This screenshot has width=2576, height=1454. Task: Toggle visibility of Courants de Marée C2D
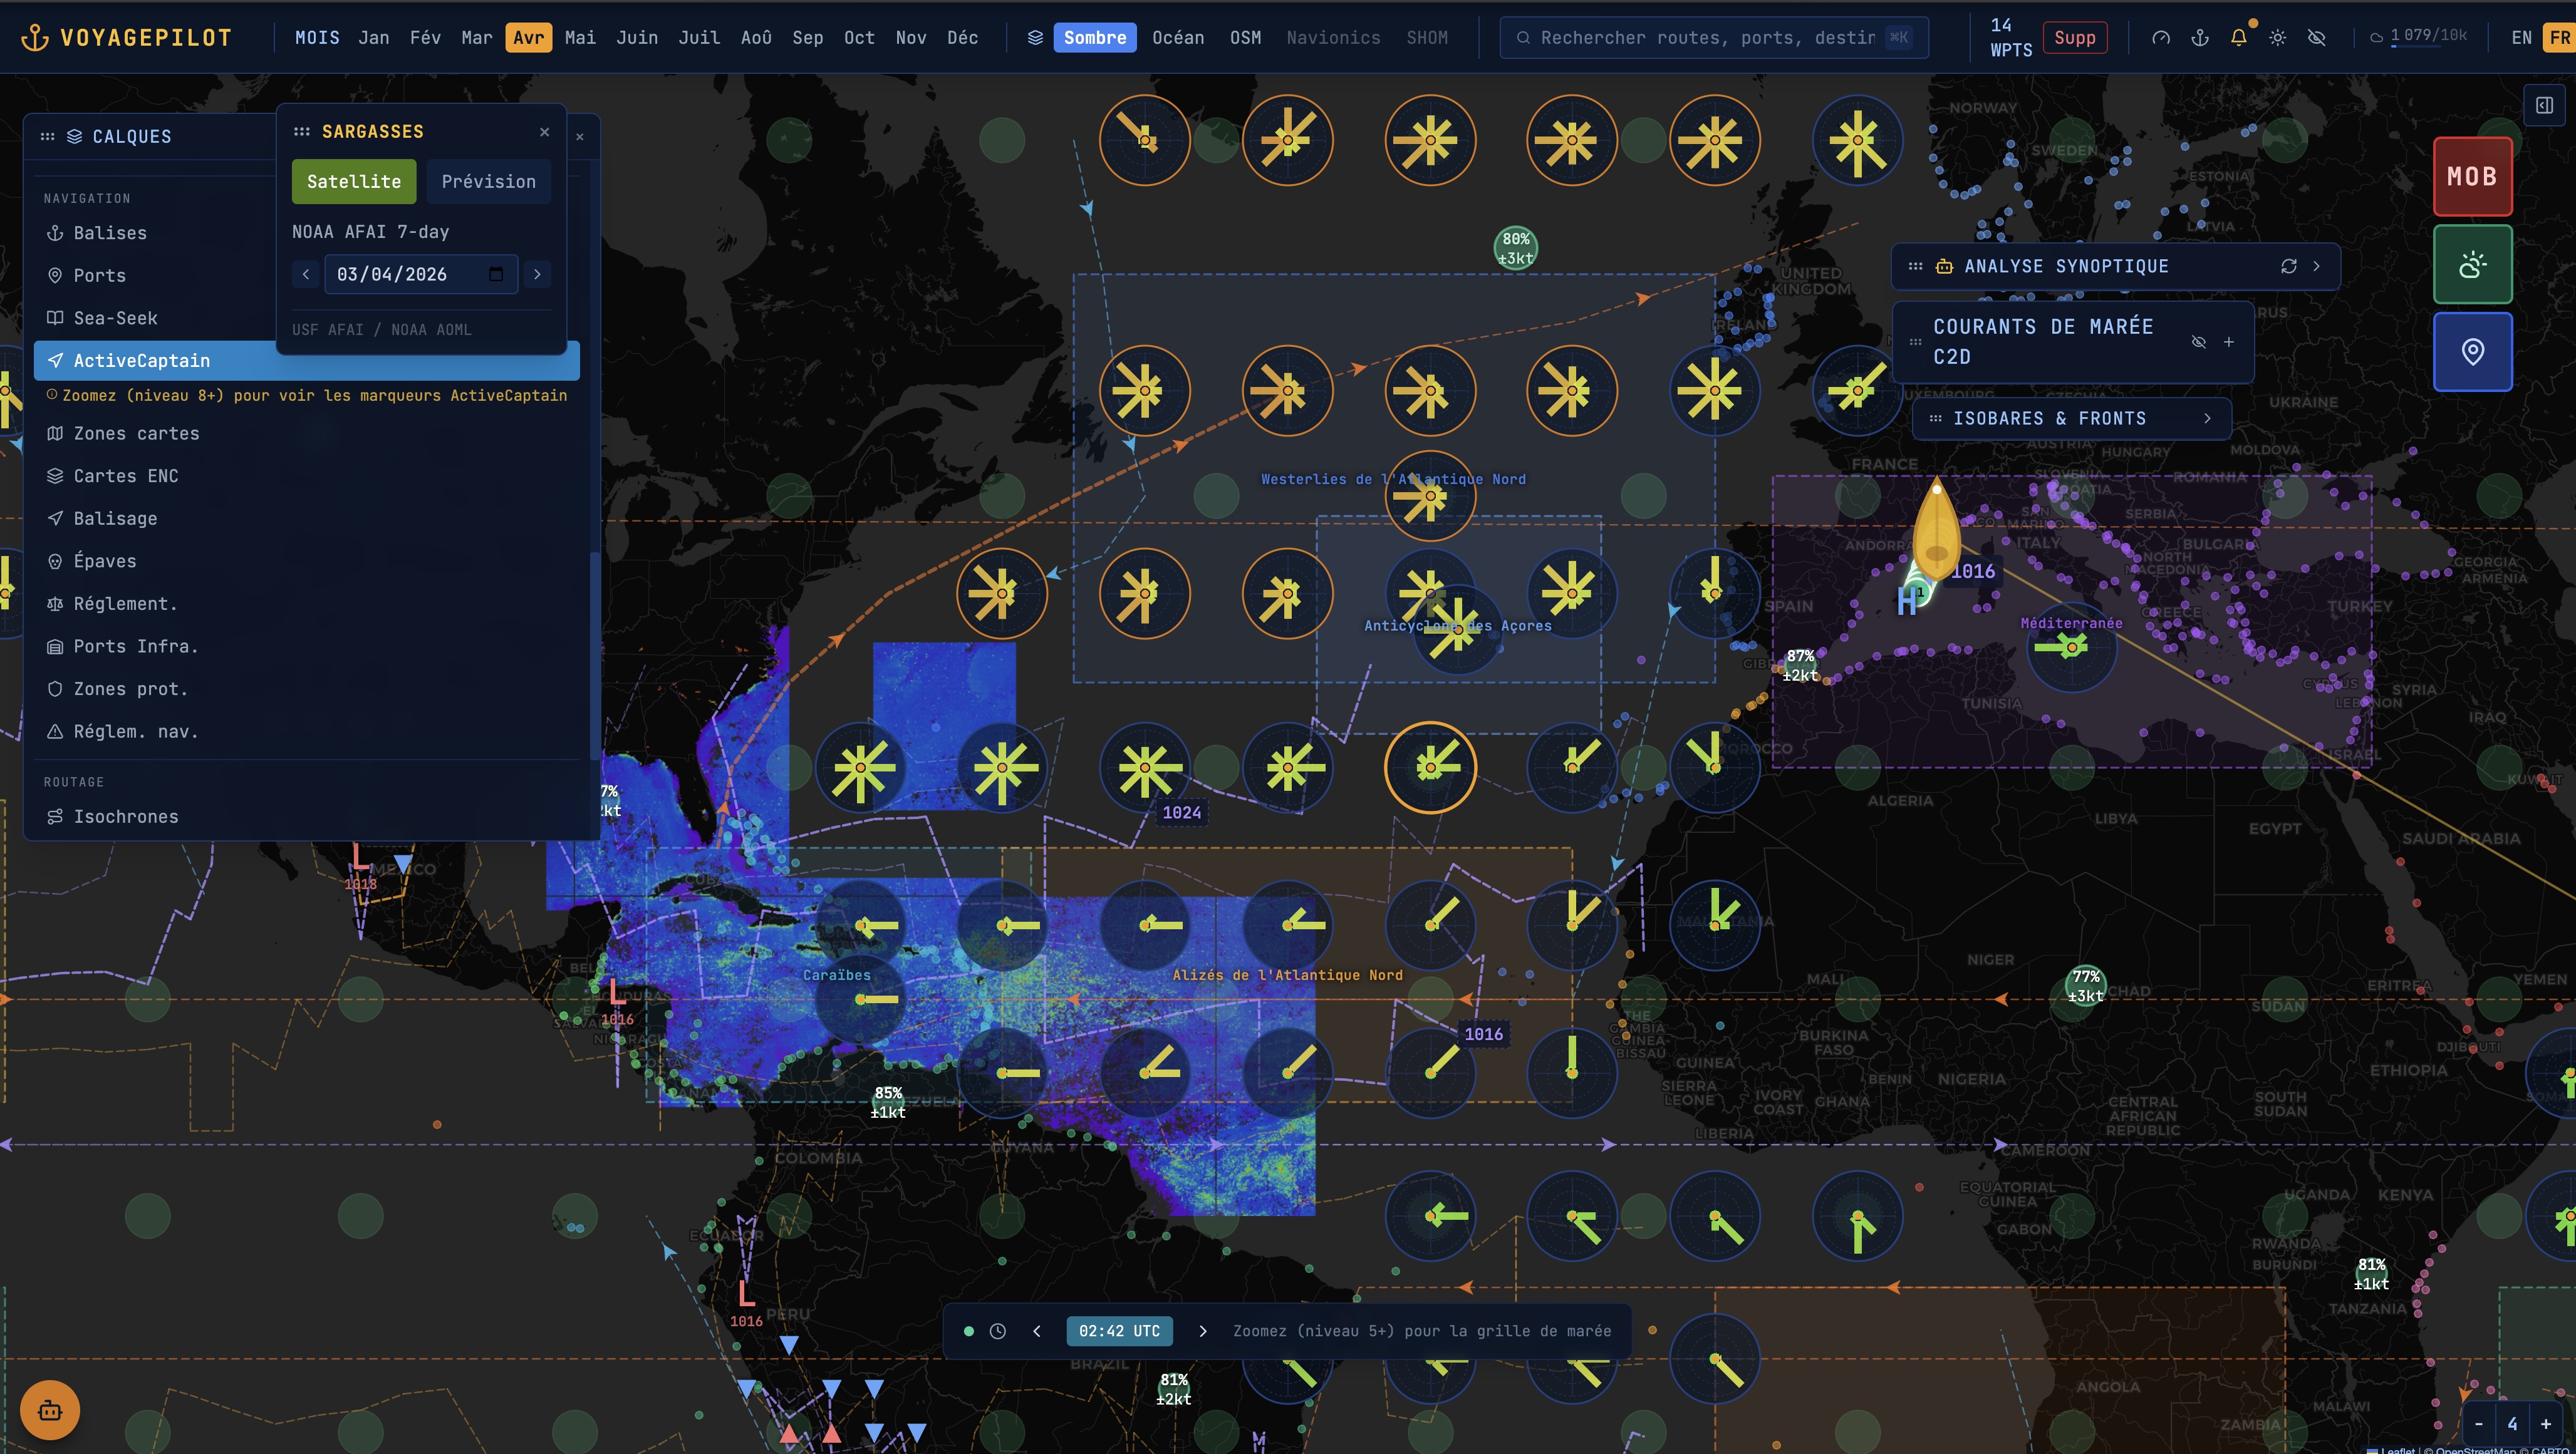pos(2199,342)
